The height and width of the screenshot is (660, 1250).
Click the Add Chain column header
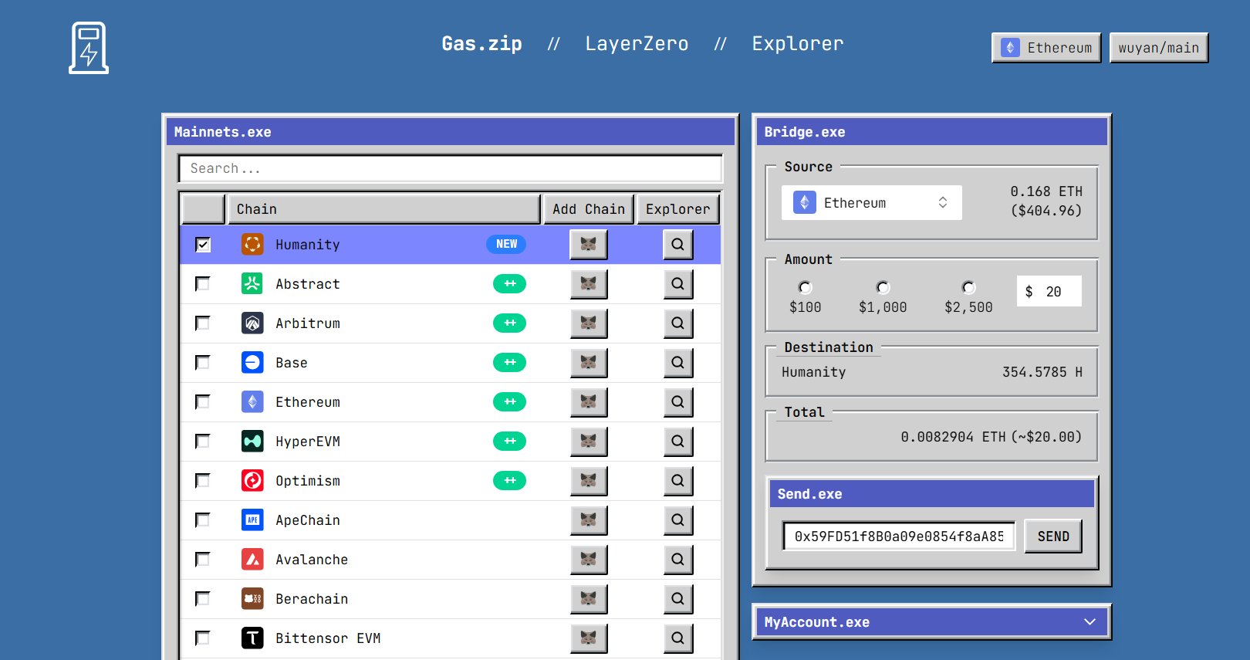point(589,209)
